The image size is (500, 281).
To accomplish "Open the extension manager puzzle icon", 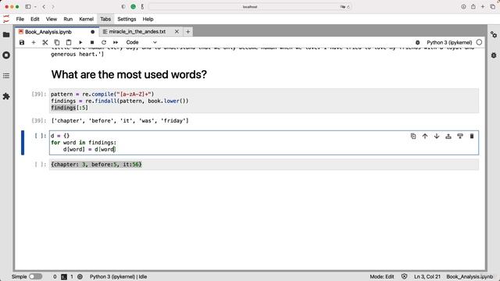I will coord(6,96).
